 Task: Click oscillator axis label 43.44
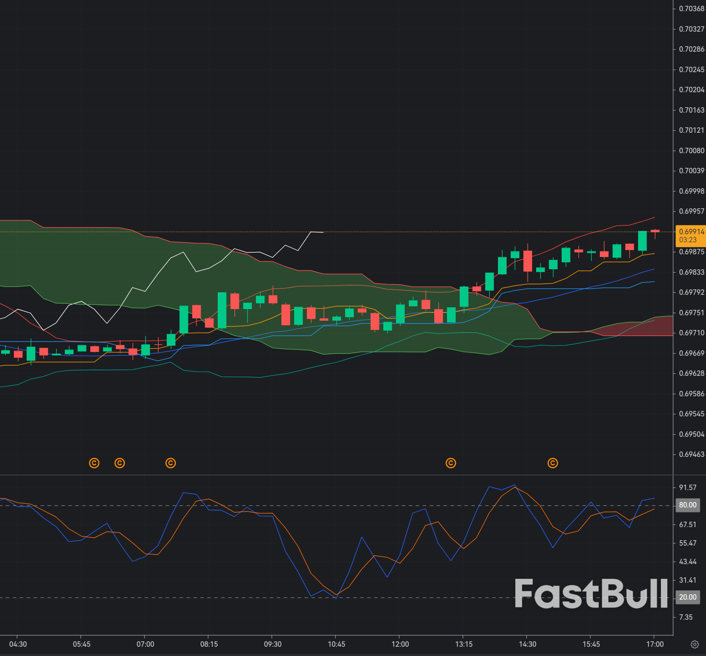[x=688, y=562]
